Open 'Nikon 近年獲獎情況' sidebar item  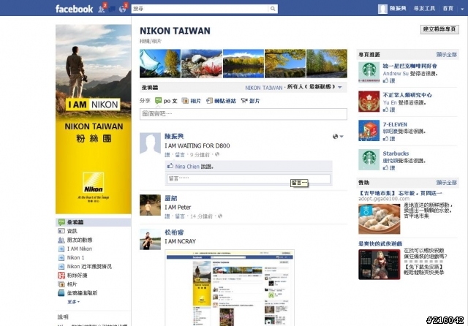(x=89, y=266)
